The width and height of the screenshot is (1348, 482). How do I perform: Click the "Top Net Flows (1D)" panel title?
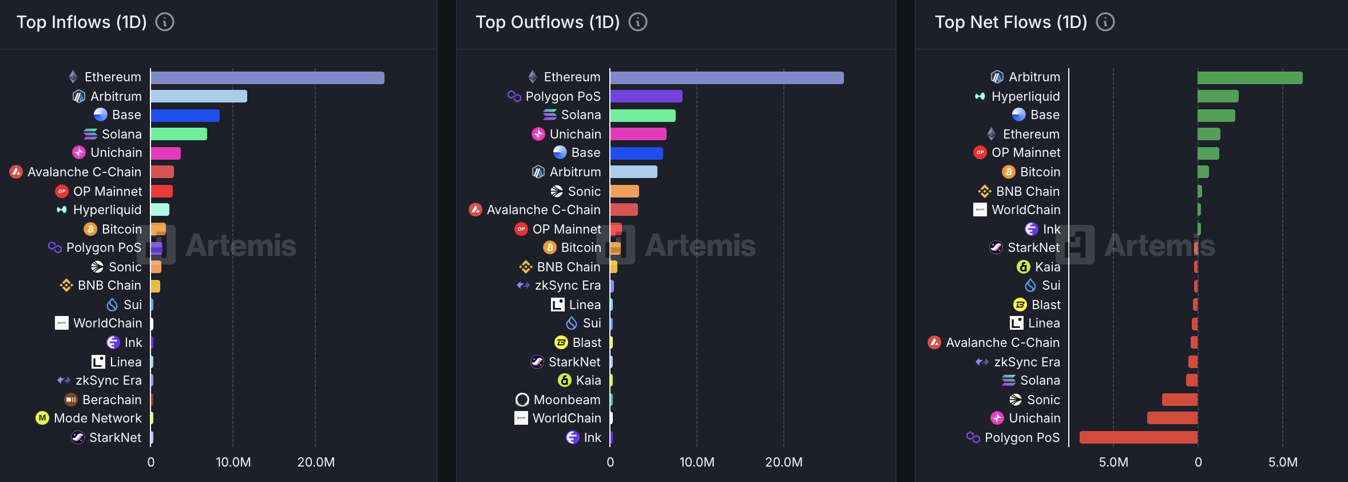pos(1011,22)
